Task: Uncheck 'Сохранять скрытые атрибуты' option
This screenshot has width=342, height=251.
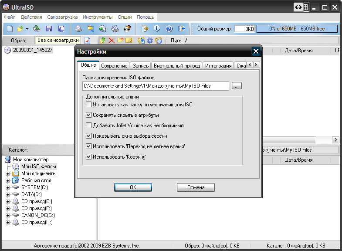Action: (88, 115)
